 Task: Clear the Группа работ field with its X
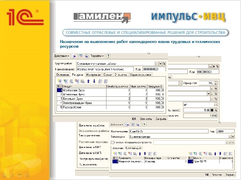tap(160, 64)
